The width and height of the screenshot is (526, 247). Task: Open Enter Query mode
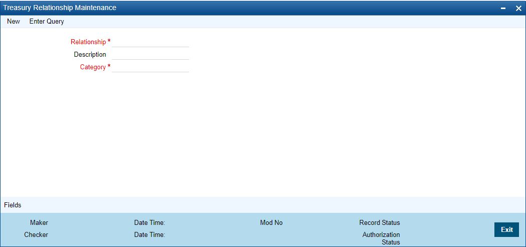[x=47, y=22]
